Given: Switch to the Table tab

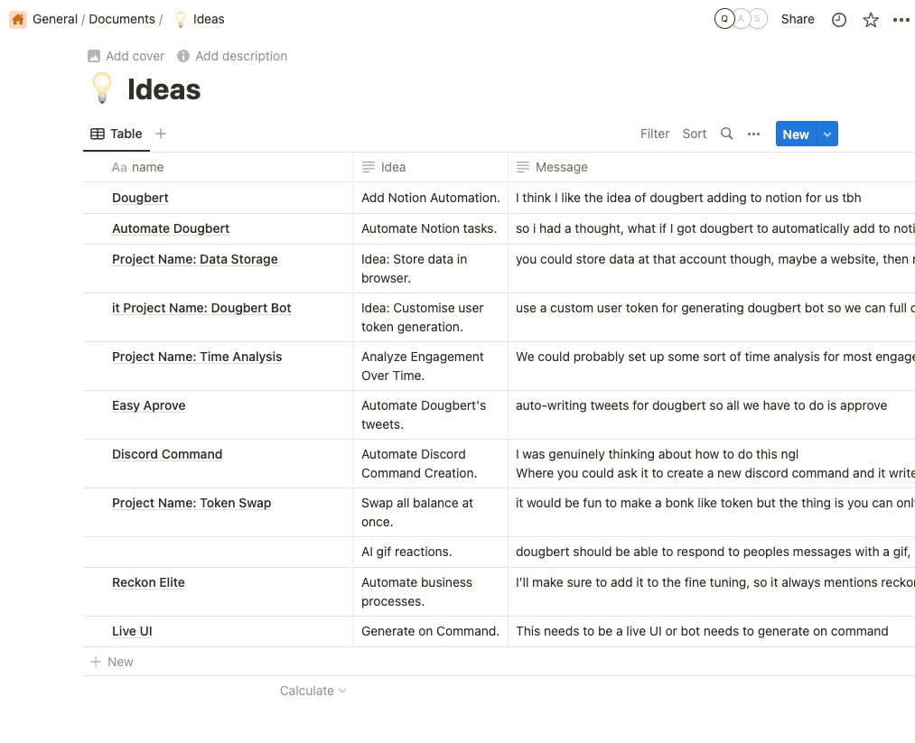Looking at the screenshot, I should 117,133.
